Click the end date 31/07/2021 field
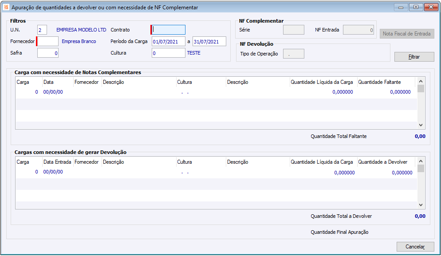Image resolution: width=441 pixels, height=256 pixels. pyautogui.click(x=209, y=41)
